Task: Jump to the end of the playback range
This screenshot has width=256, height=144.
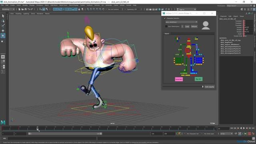Action: click(253, 128)
